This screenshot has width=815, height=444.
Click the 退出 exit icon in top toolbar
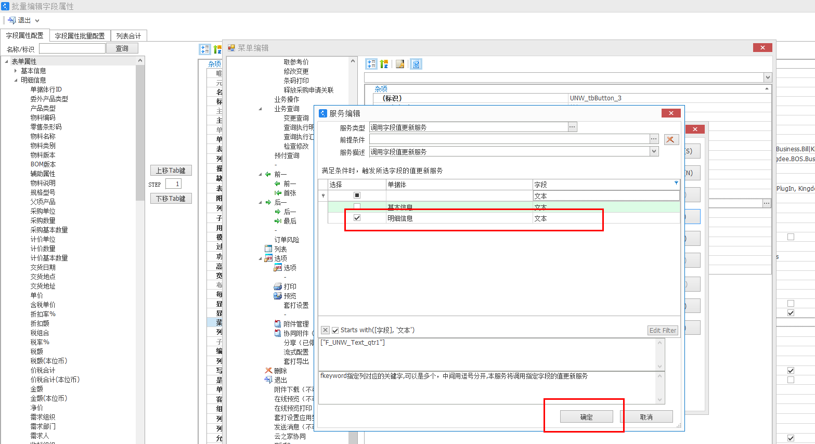tap(12, 20)
